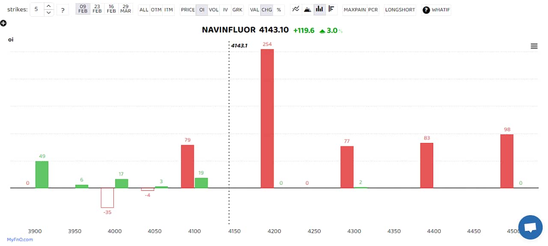Click the 4143.1 spot price marker label
This screenshot has width=548, height=246.
pos(239,45)
